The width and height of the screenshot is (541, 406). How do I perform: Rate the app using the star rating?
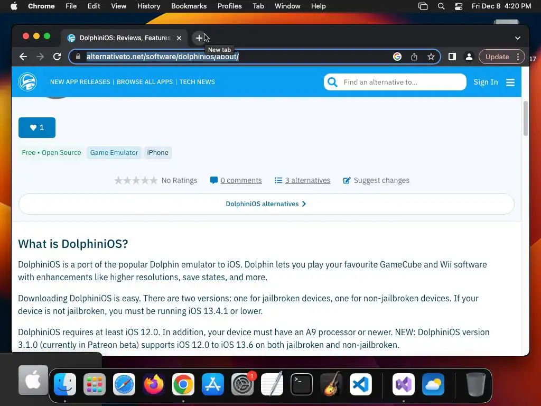136,180
